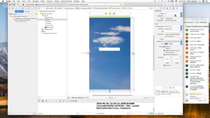210x118 pixels.
Task: Open the File inspector tab
Action: coord(160,8)
